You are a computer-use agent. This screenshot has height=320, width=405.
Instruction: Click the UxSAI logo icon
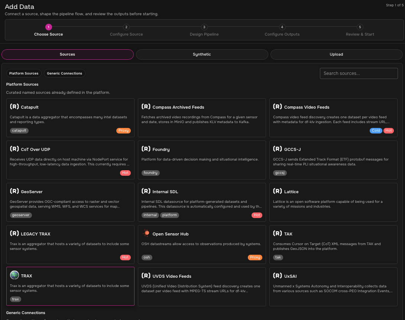coord(278,276)
